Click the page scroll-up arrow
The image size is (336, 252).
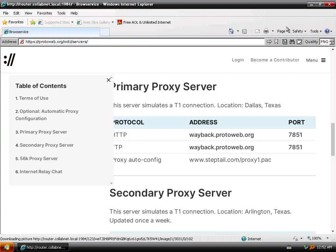coord(333,49)
